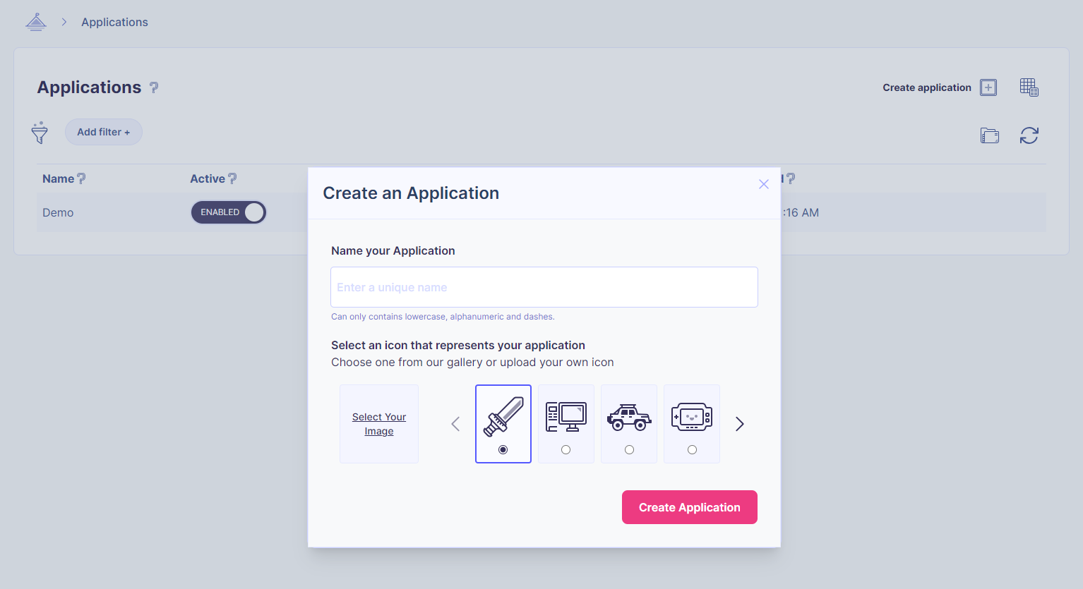Viewport: 1083px width, 589px height.
Task: Click the application name input field
Action: (x=544, y=287)
